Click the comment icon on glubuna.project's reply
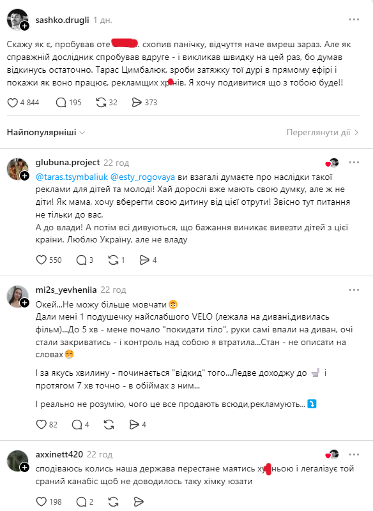 [82, 260]
